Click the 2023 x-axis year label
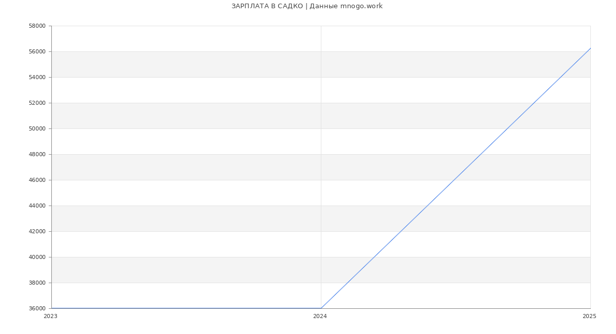Viewport: 616px width, 334px height. 50,317
